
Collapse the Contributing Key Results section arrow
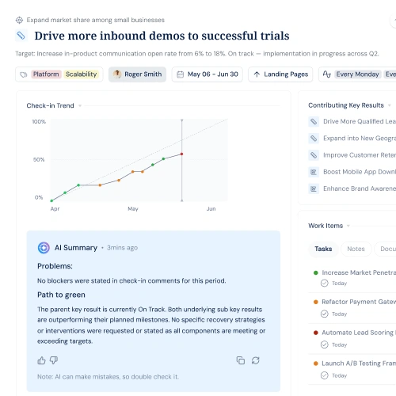389,105
